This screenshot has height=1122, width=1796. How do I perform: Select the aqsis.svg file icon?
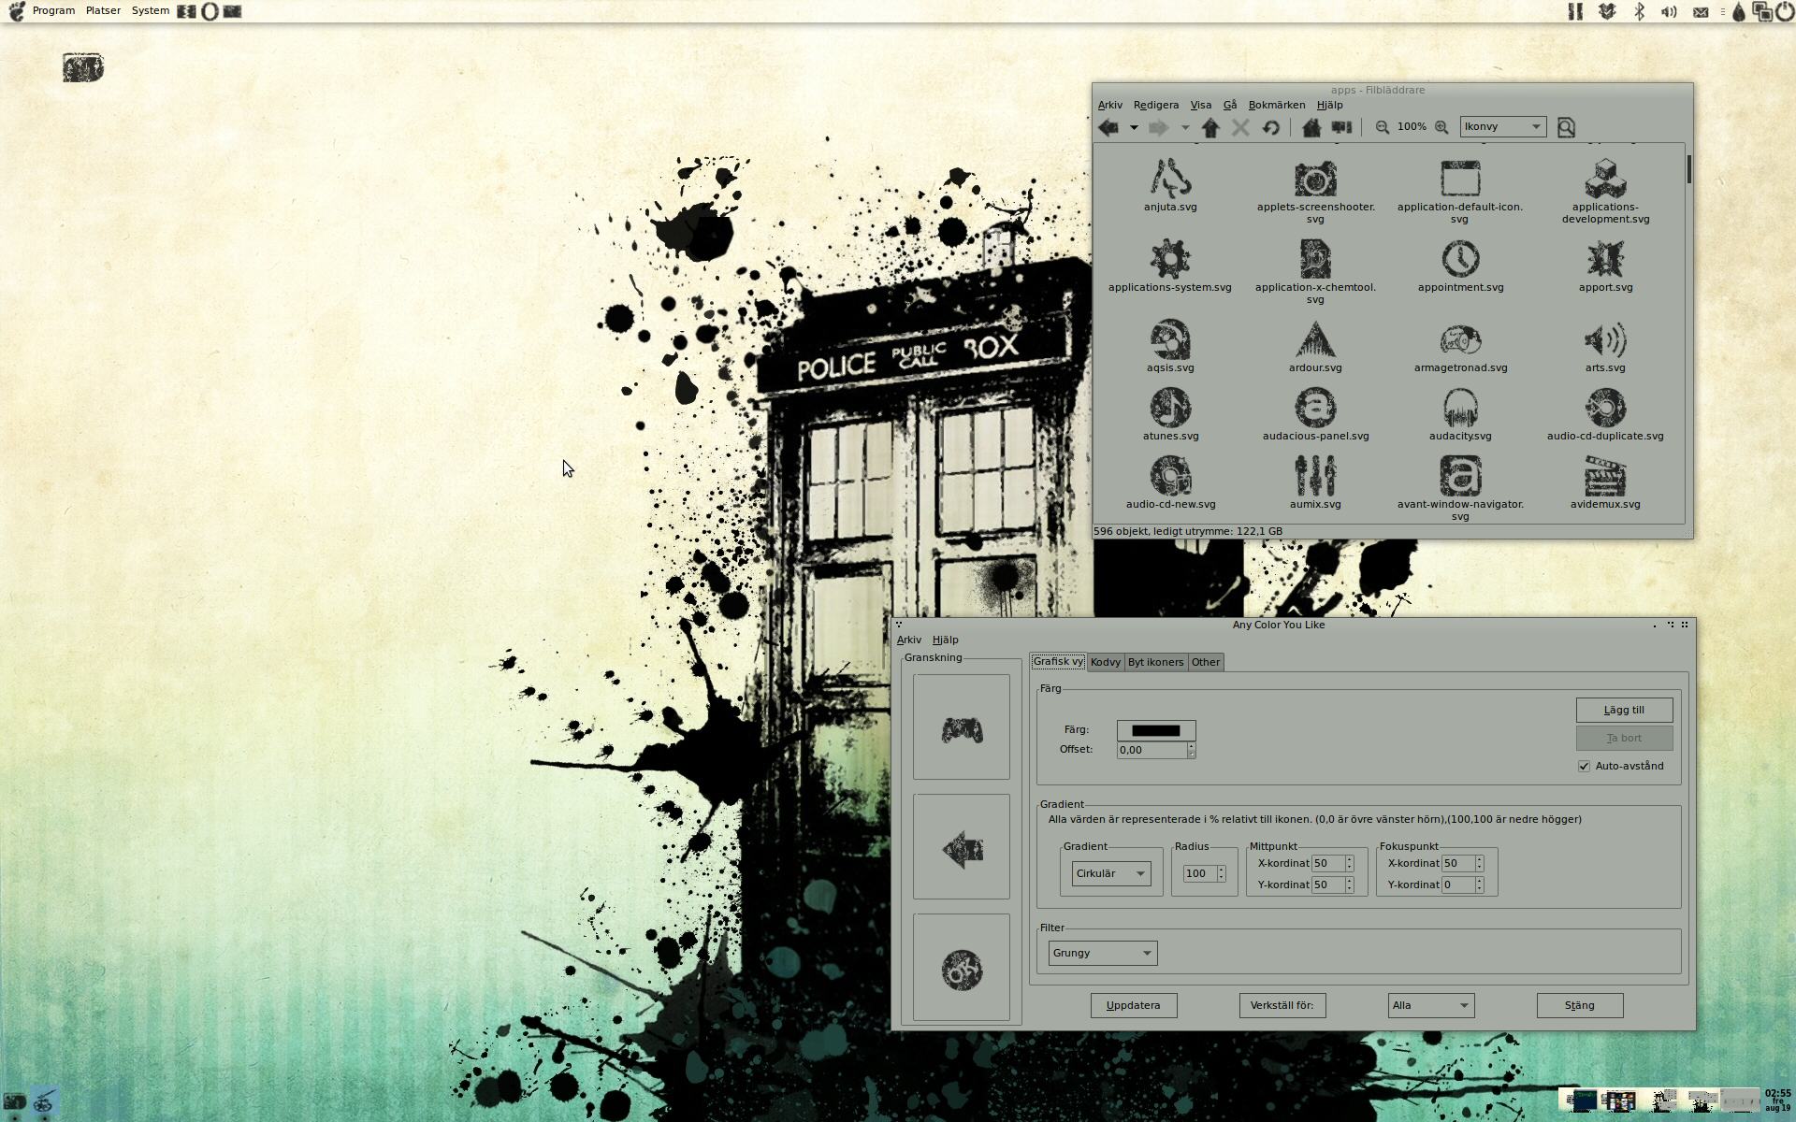pyautogui.click(x=1170, y=339)
